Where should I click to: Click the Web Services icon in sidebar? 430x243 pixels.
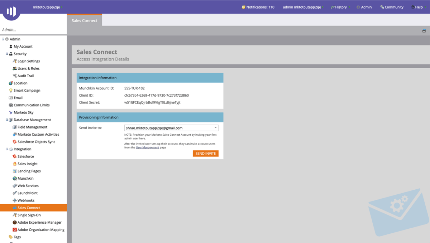pyautogui.click(x=14, y=186)
